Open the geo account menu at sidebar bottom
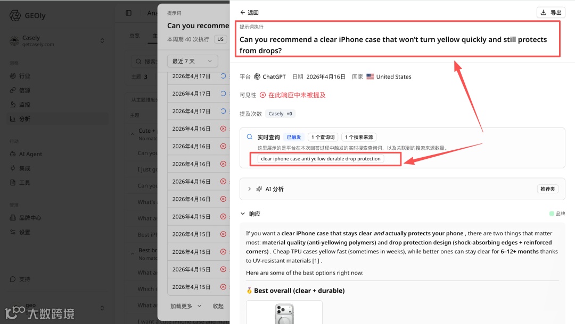Viewport: 575px width, 324px height. (x=57, y=308)
